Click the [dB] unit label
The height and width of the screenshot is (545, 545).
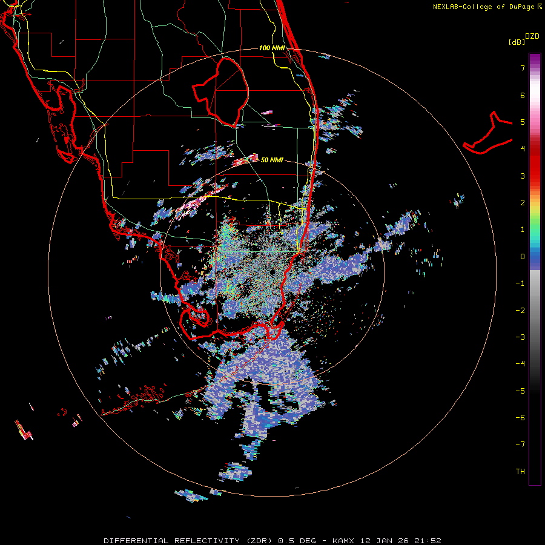[x=516, y=42]
